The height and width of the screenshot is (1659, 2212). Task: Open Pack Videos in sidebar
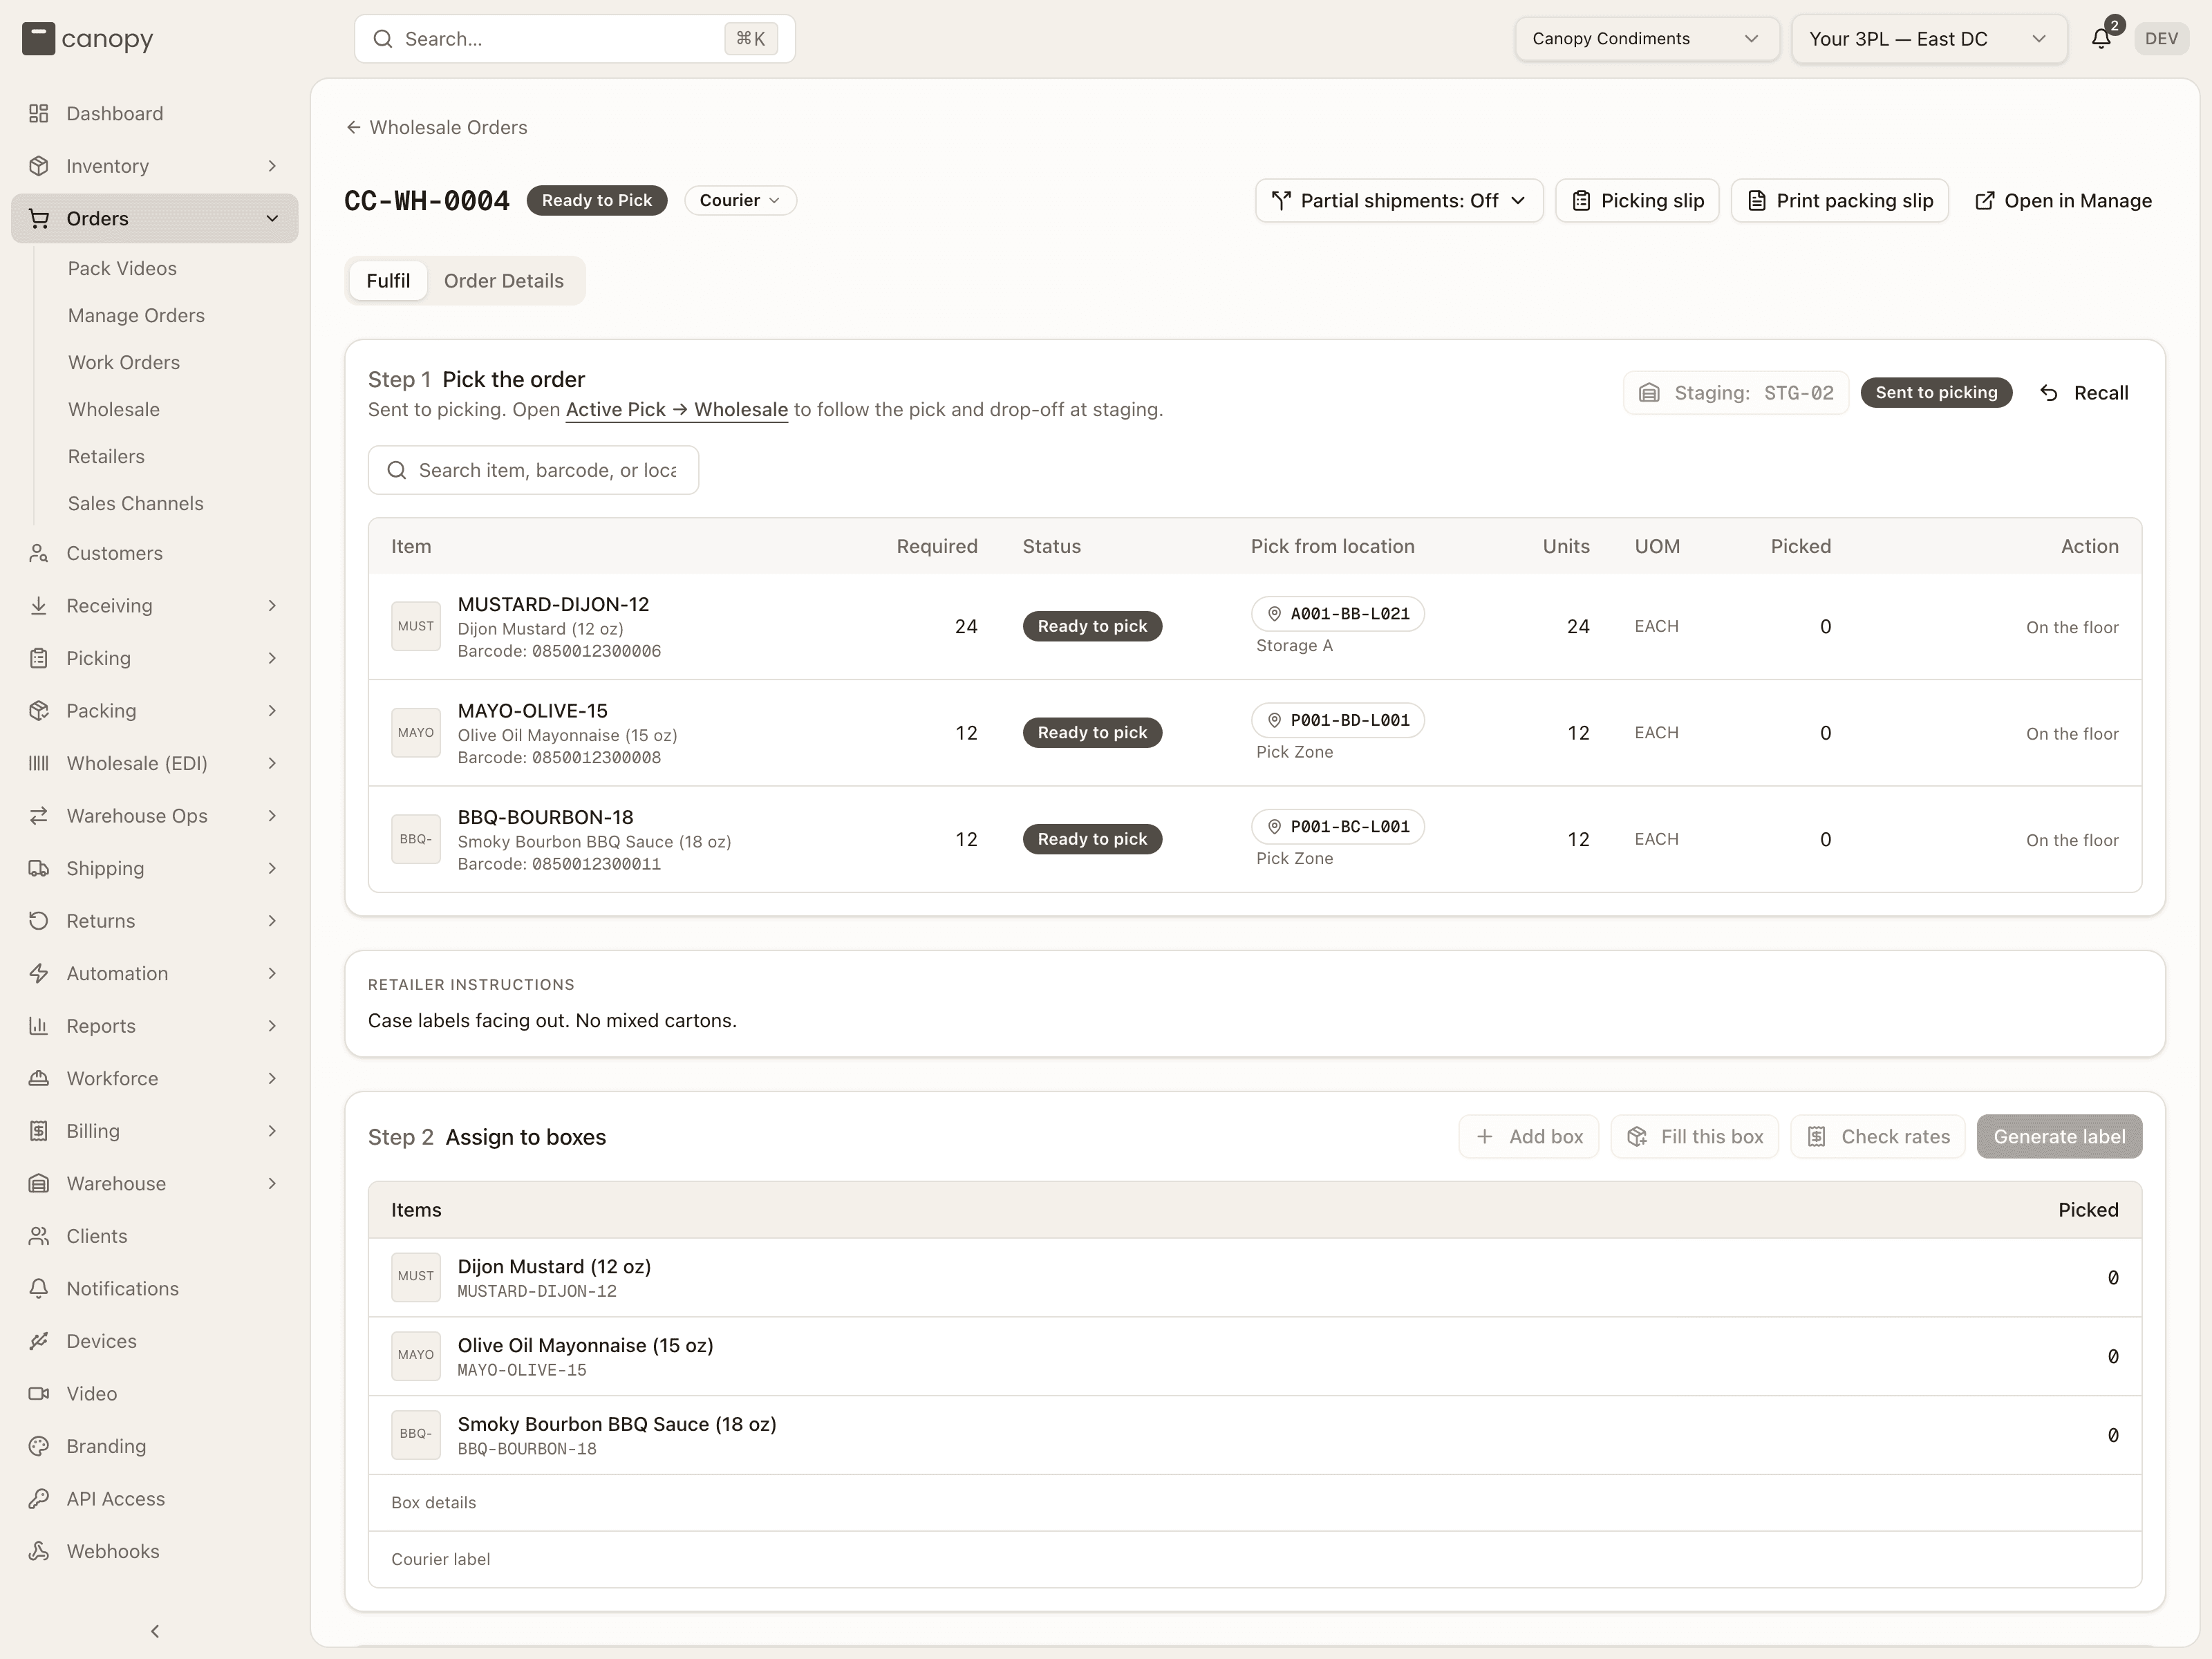pyautogui.click(x=122, y=268)
